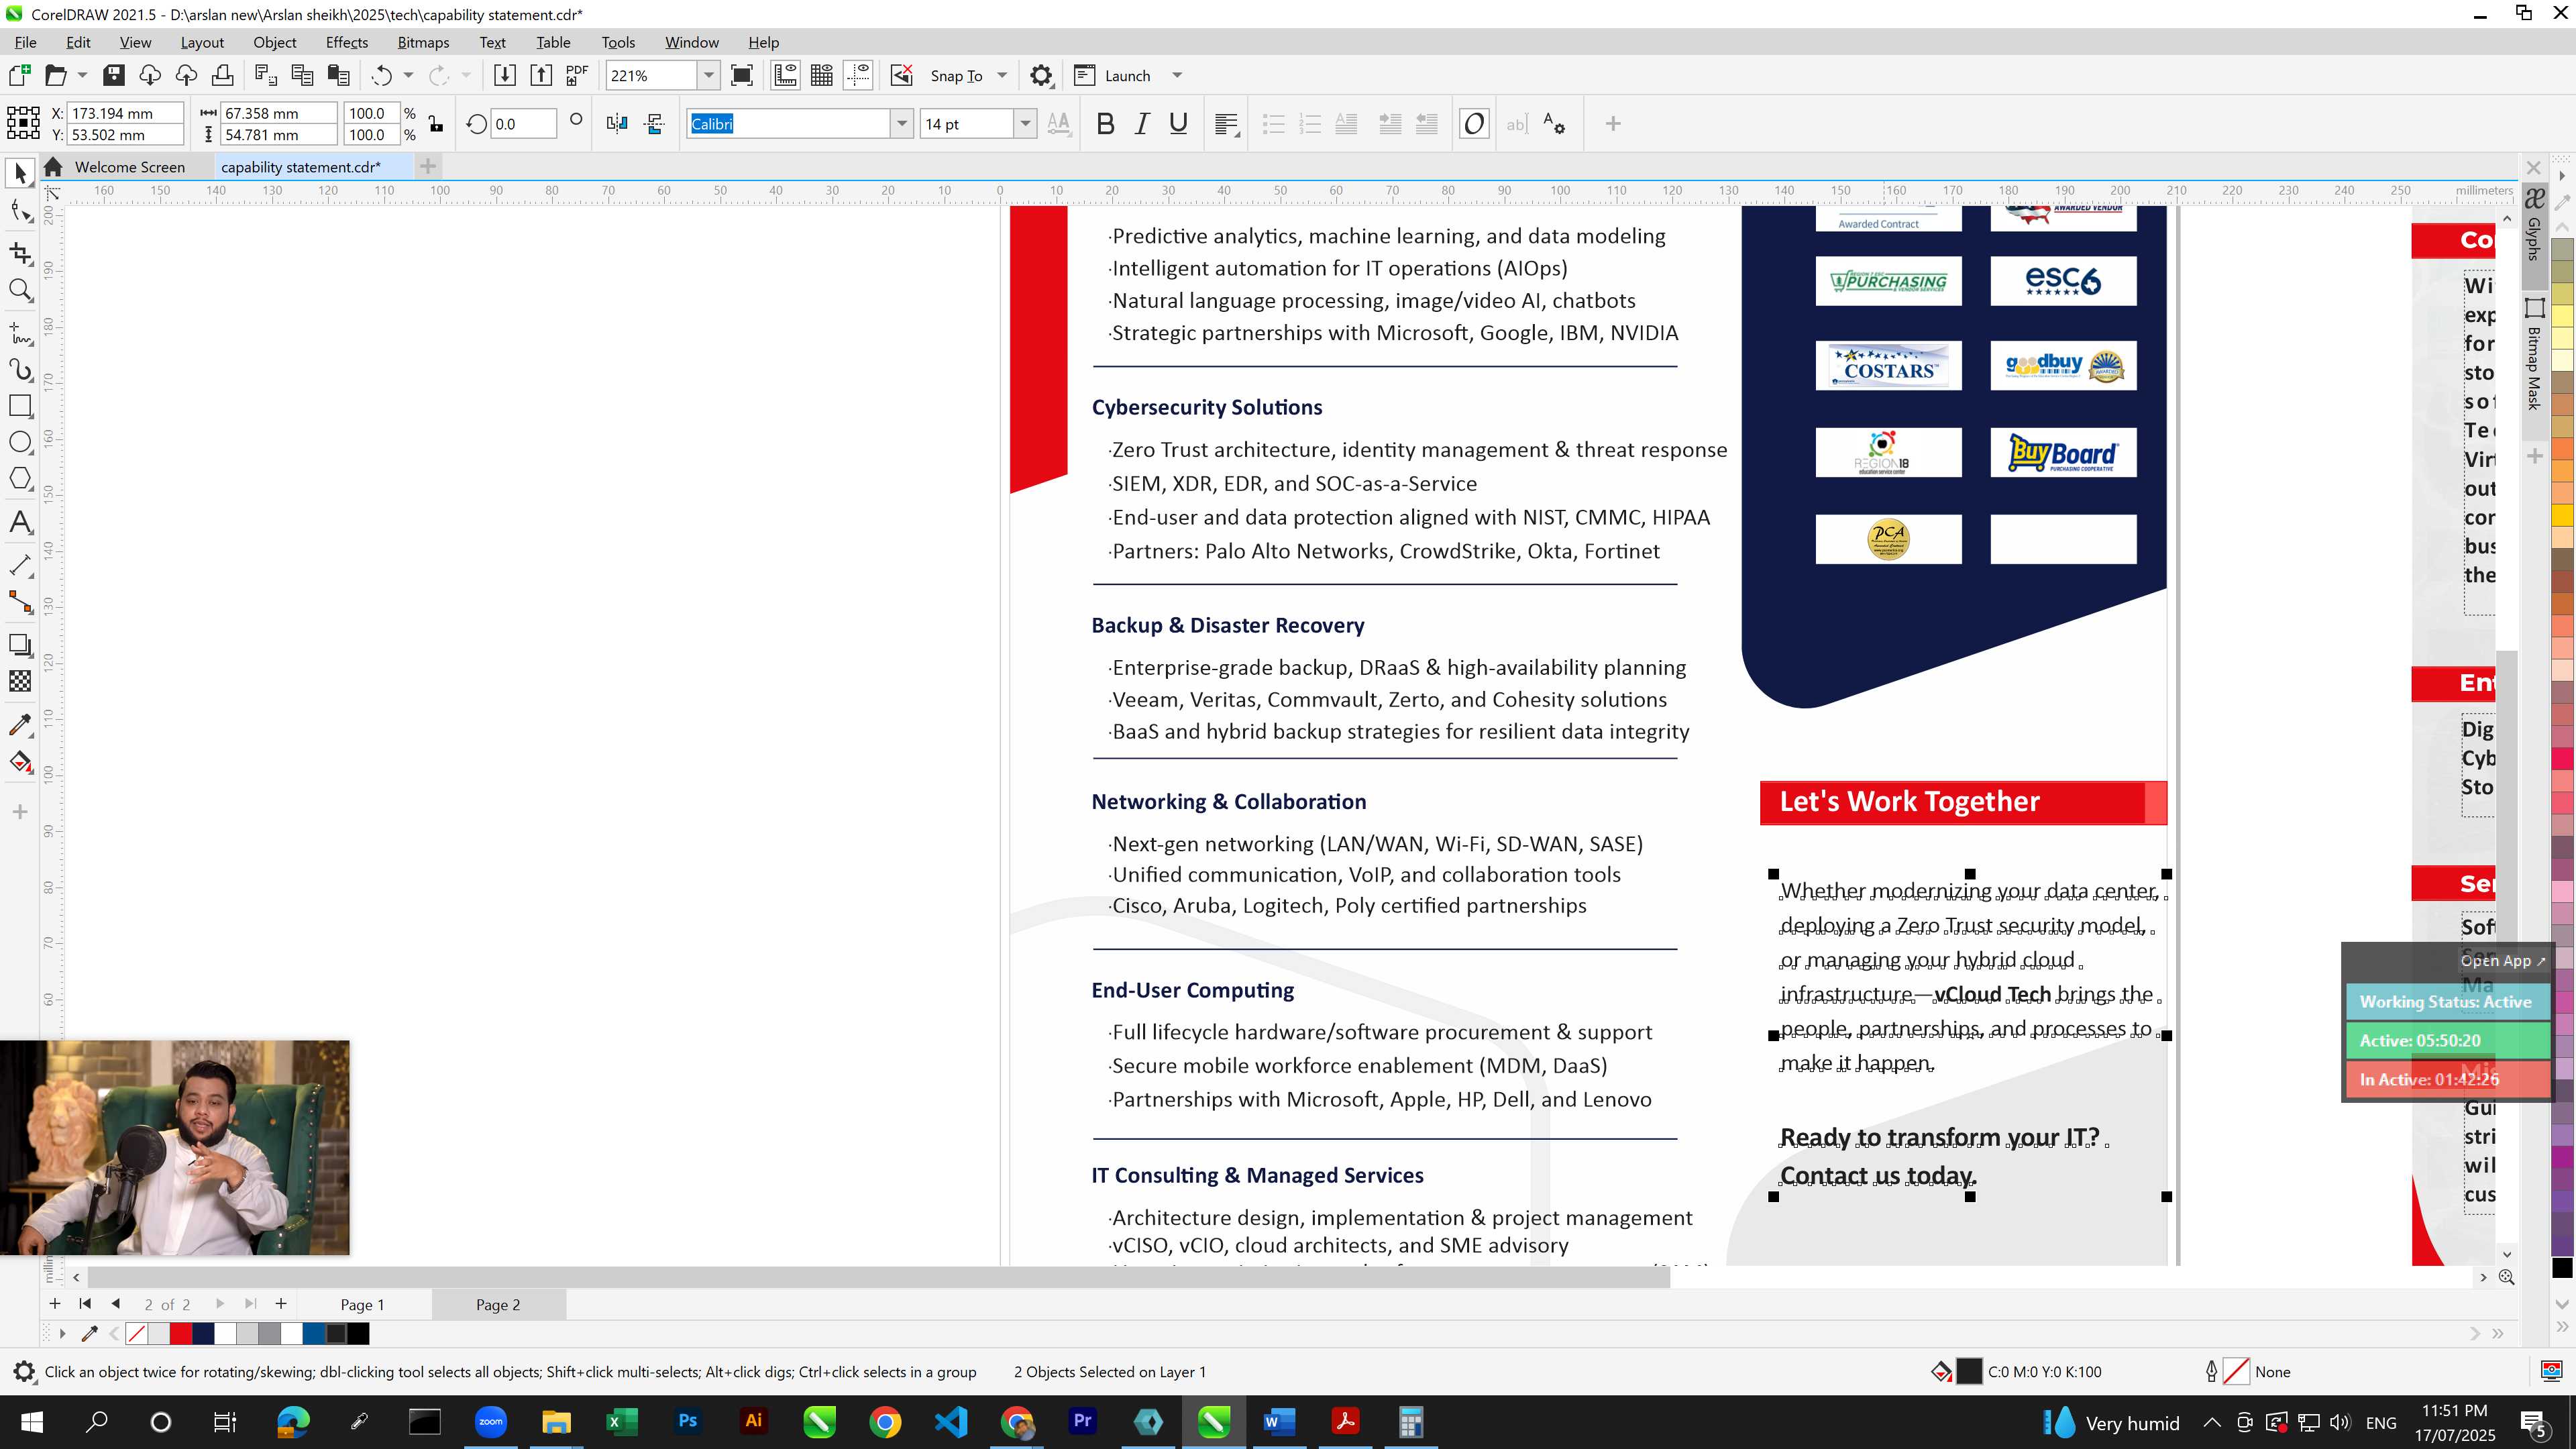Click the New document icon
Viewport: 2576px width, 1449px height.
(x=19, y=75)
